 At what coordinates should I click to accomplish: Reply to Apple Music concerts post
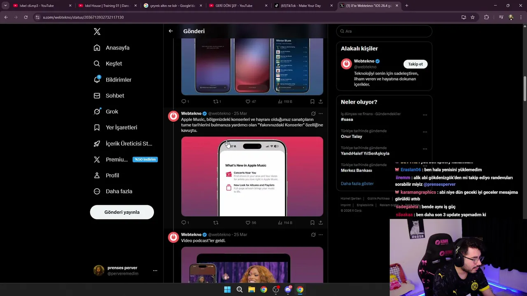(185, 222)
